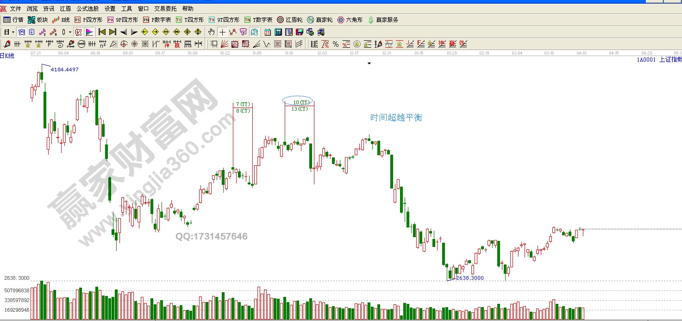Toggle the zigzag line drawing tool

tap(232, 32)
